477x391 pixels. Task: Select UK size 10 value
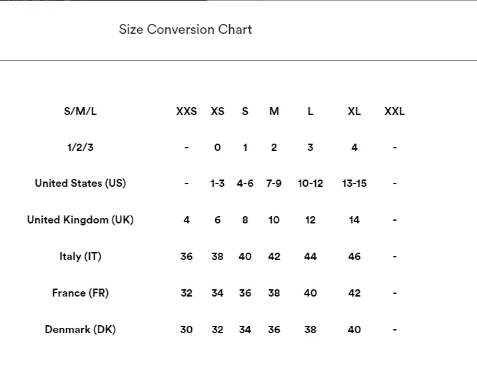274,220
